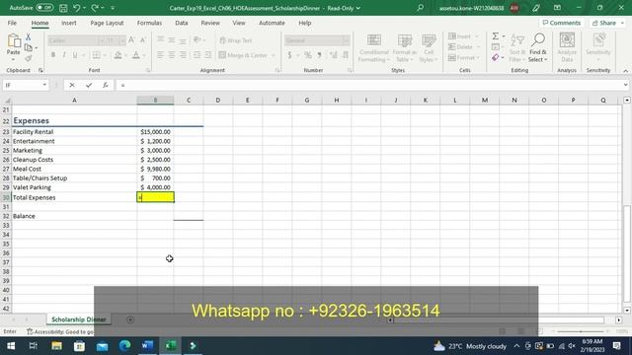
Task: Open the title bar search icon
Action: click(x=420, y=8)
